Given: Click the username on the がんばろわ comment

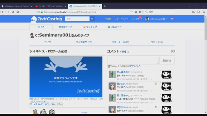Looking at the screenshot, I should (122, 84).
